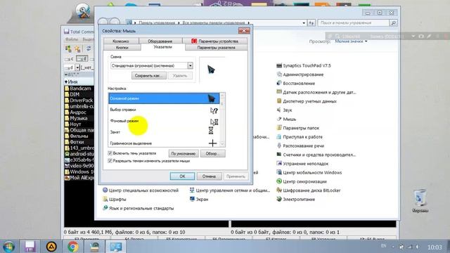450x253 pixels.
Task: Click the Отмена button
Action: (x=209, y=176)
